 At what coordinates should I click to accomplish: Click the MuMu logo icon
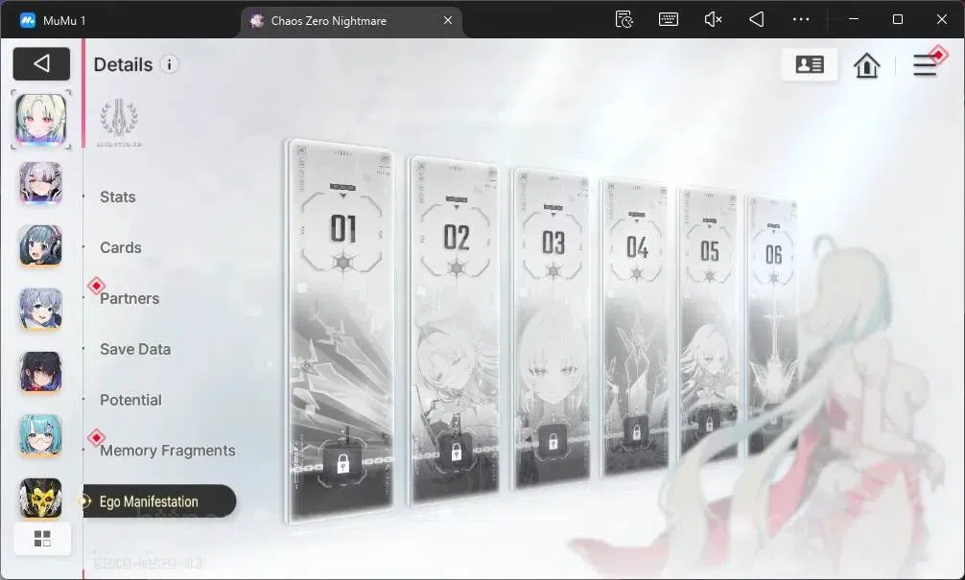28,20
